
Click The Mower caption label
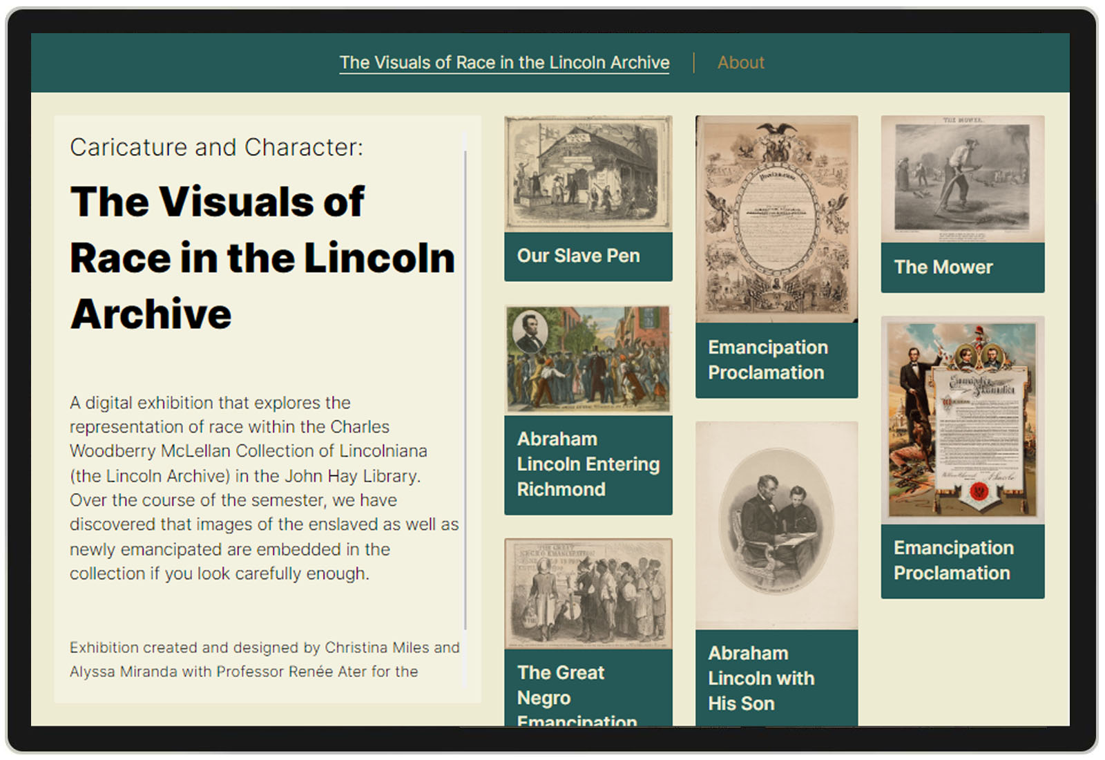pos(943,267)
